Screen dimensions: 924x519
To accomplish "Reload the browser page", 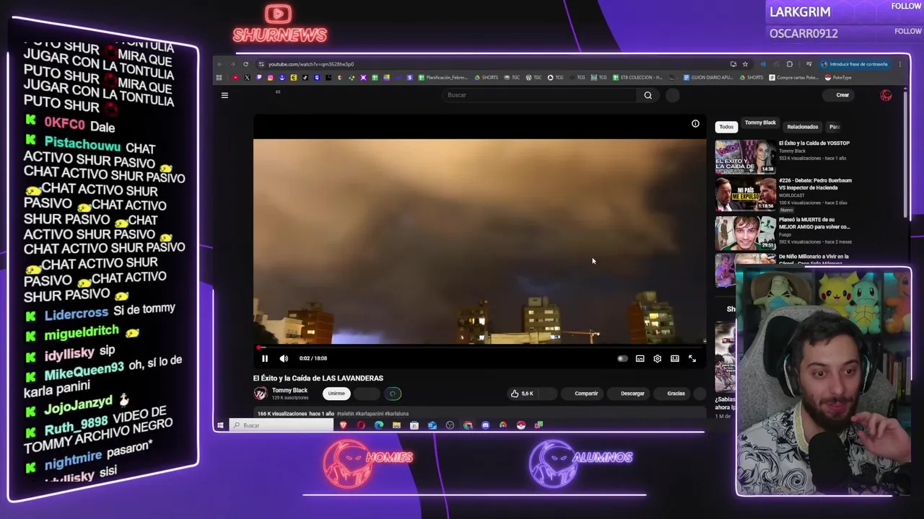I will pos(245,64).
